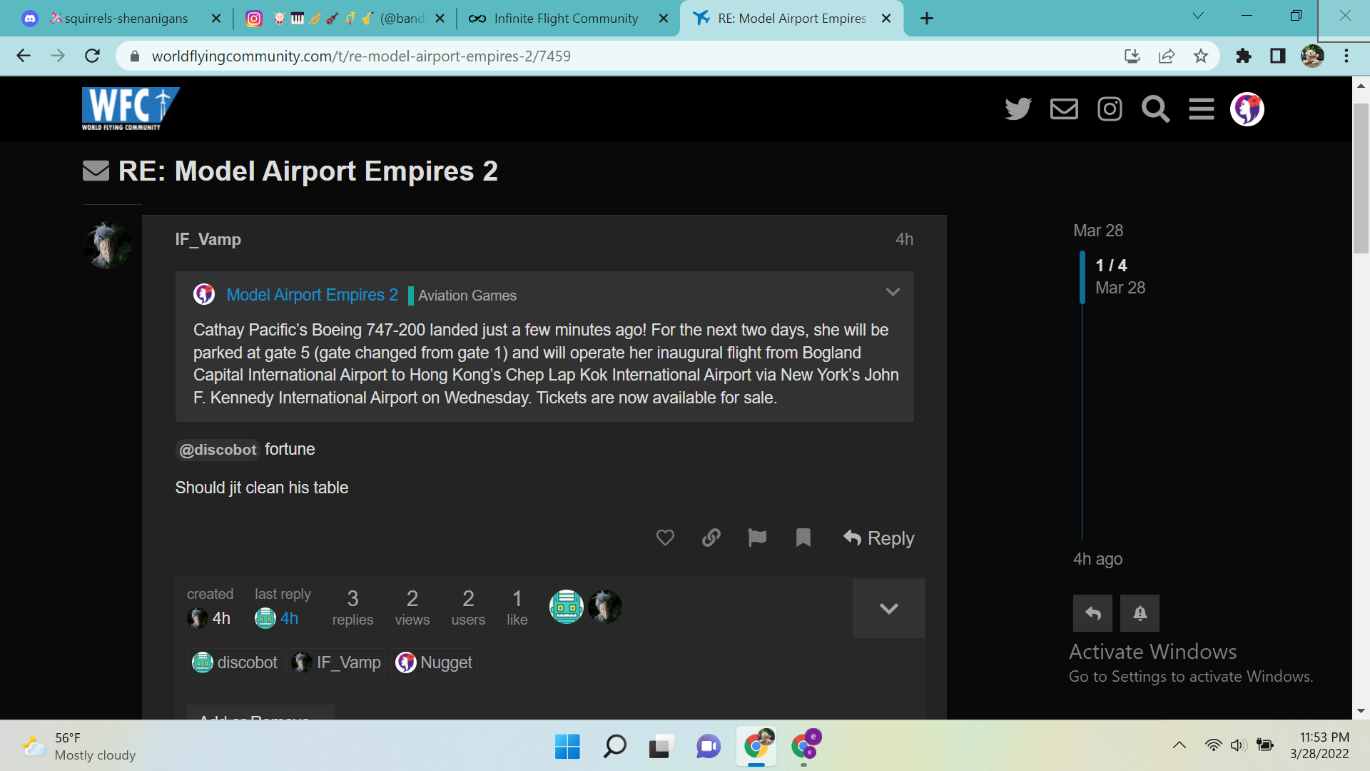
Task: Expand the topic summary map chevron
Action: pos(889,608)
